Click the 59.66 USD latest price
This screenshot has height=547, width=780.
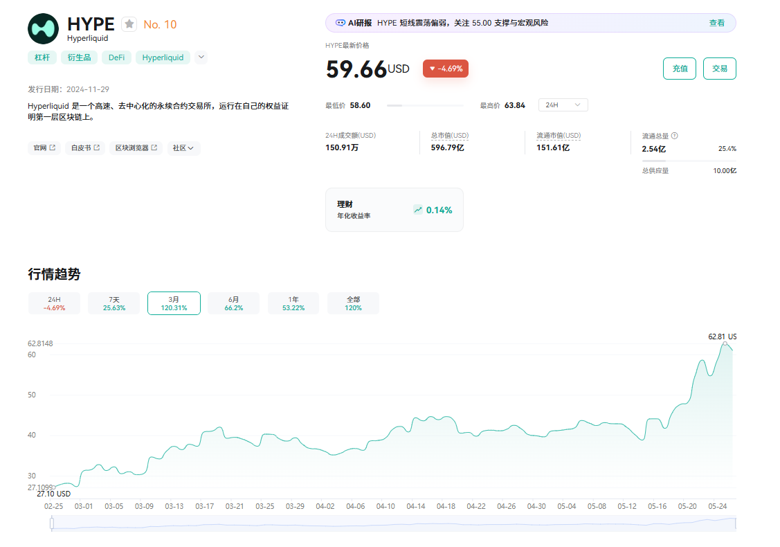(x=368, y=69)
